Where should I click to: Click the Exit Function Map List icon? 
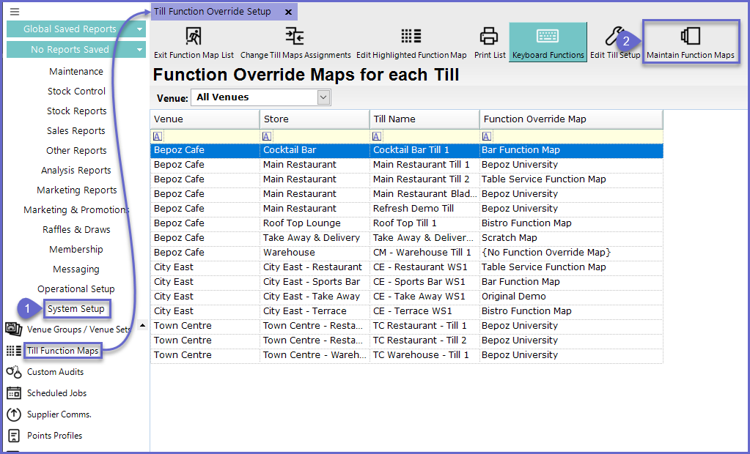pos(194,37)
